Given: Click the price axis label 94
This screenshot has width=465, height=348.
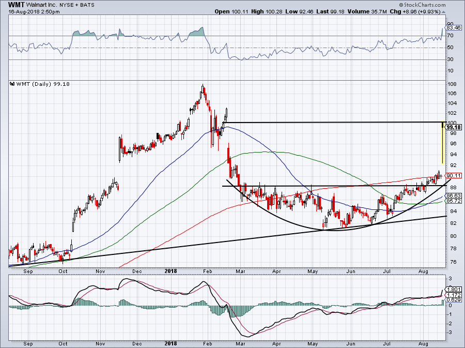Looking at the screenshot, I should click(x=453, y=154).
